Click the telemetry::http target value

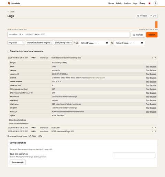click(59, 63)
